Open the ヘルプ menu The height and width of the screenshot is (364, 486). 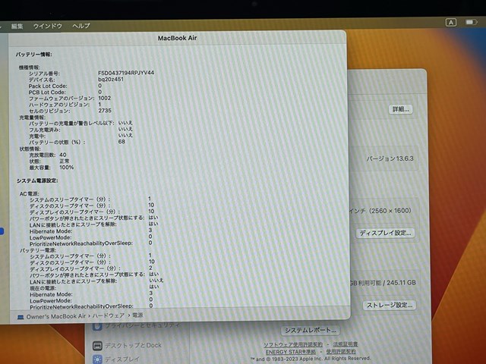pos(81,26)
